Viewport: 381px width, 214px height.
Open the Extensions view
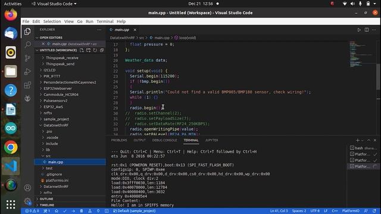pos(28,85)
